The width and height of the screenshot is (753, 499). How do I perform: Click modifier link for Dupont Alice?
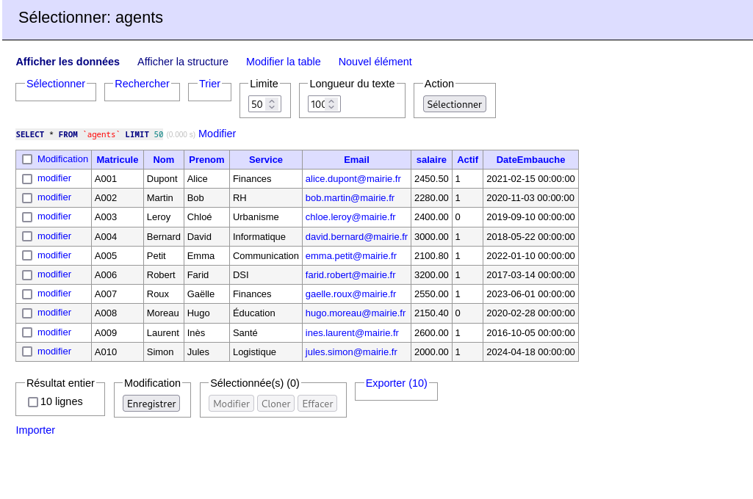coord(54,178)
